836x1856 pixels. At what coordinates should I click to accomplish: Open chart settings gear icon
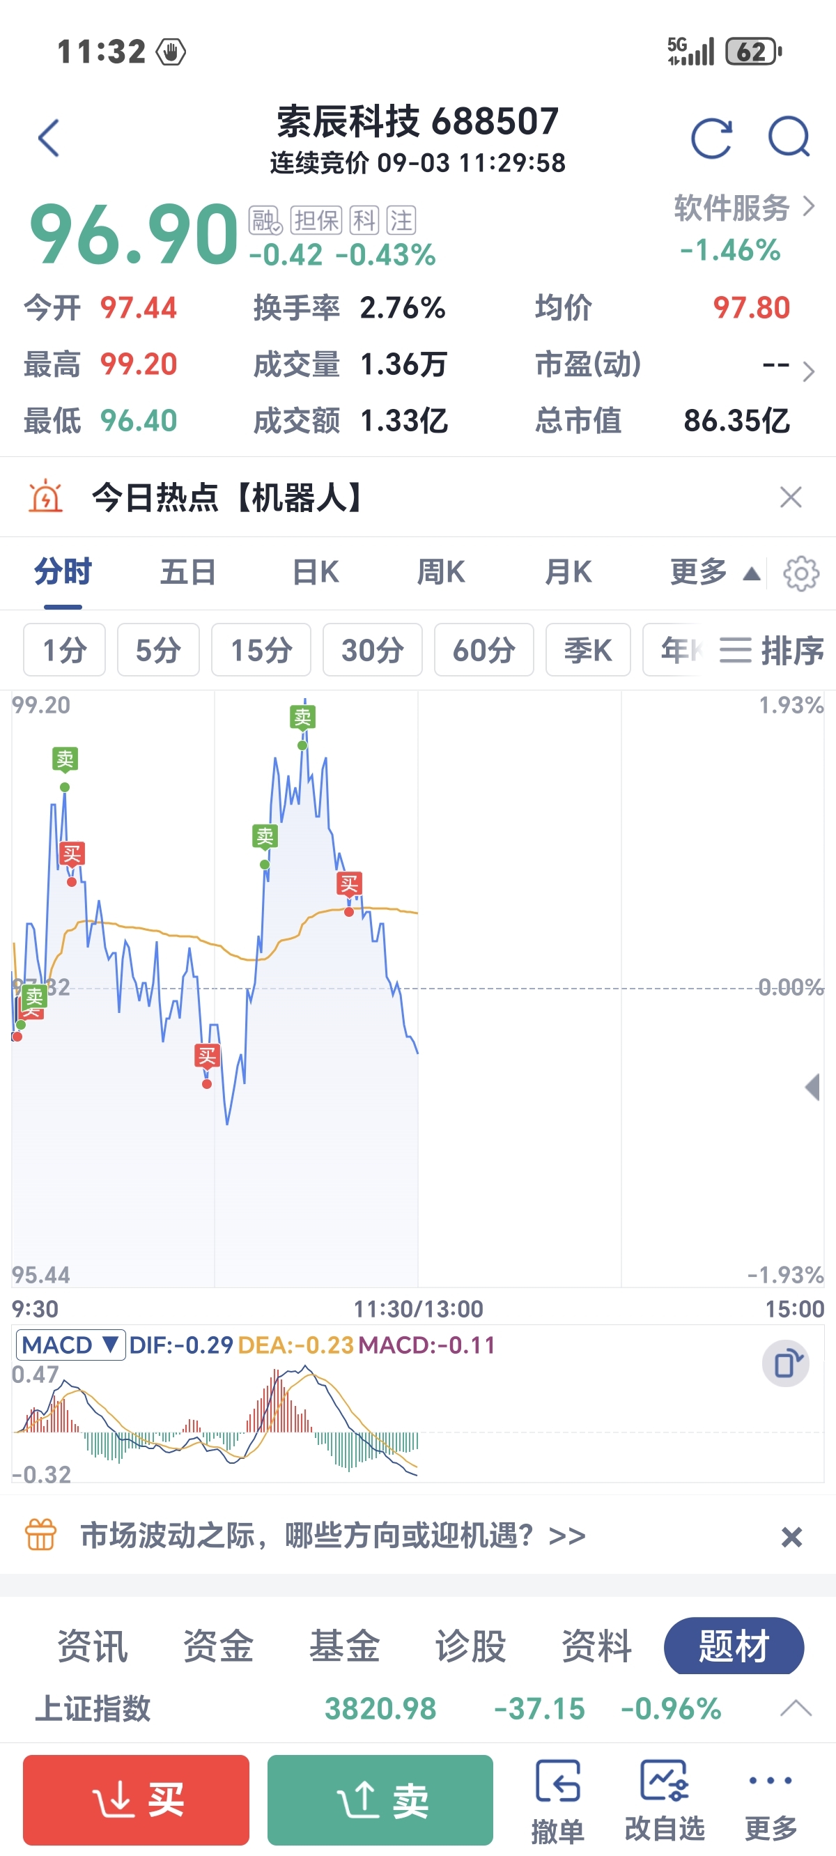click(801, 573)
